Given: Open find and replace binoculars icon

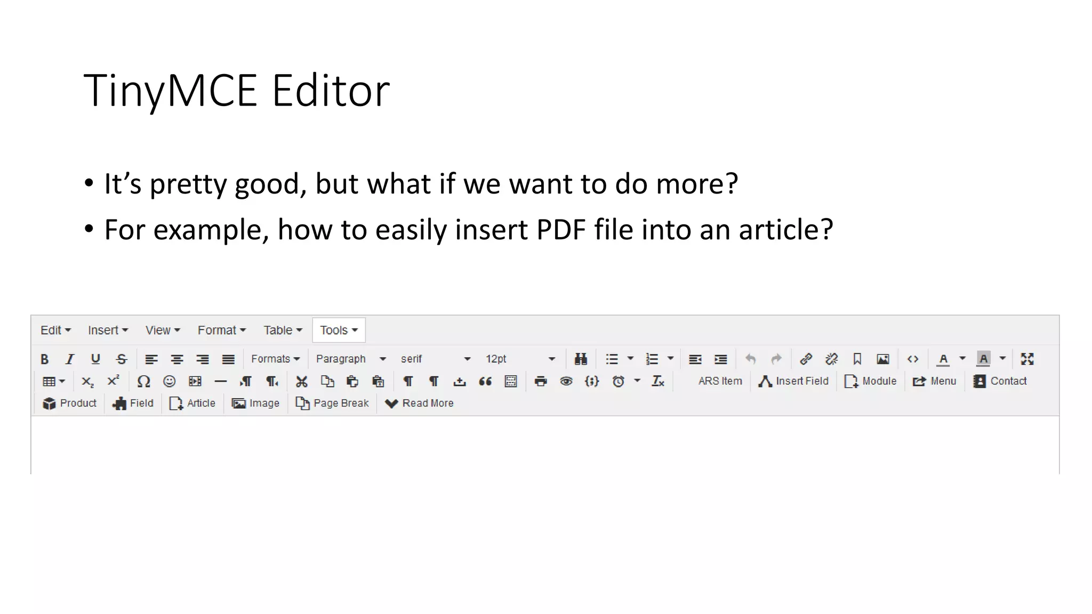Looking at the screenshot, I should click(581, 359).
